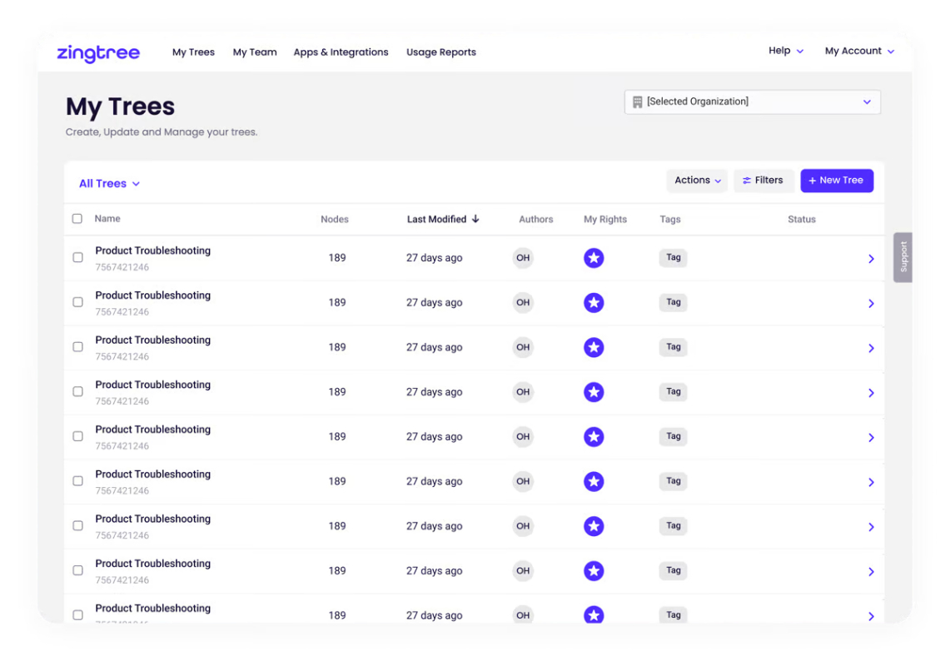Click the building icon in organization selector
The height and width of the screenshot is (666, 950).
coord(637,102)
